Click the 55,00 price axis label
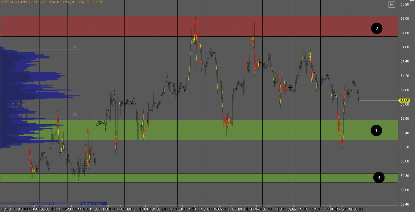This screenshot has height=212, width=415. pos(405,18)
